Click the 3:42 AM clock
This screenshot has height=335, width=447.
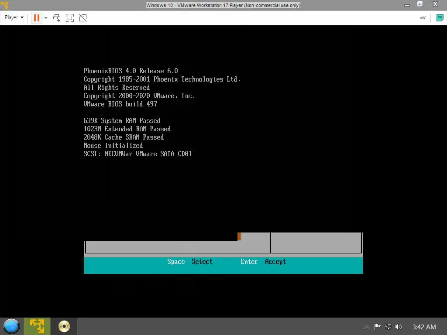pyautogui.click(x=424, y=327)
